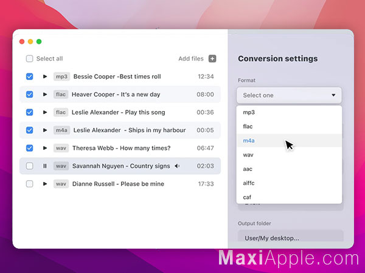Check the Dianne Russell track checkbox

point(30,184)
